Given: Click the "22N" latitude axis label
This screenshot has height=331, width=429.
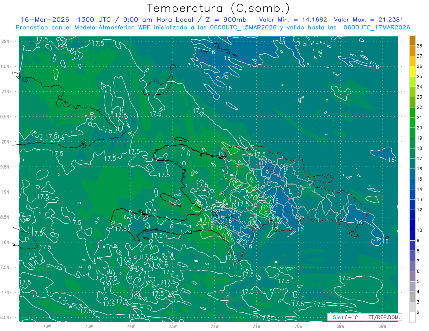Looking at the screenshot, I should 5,41.
